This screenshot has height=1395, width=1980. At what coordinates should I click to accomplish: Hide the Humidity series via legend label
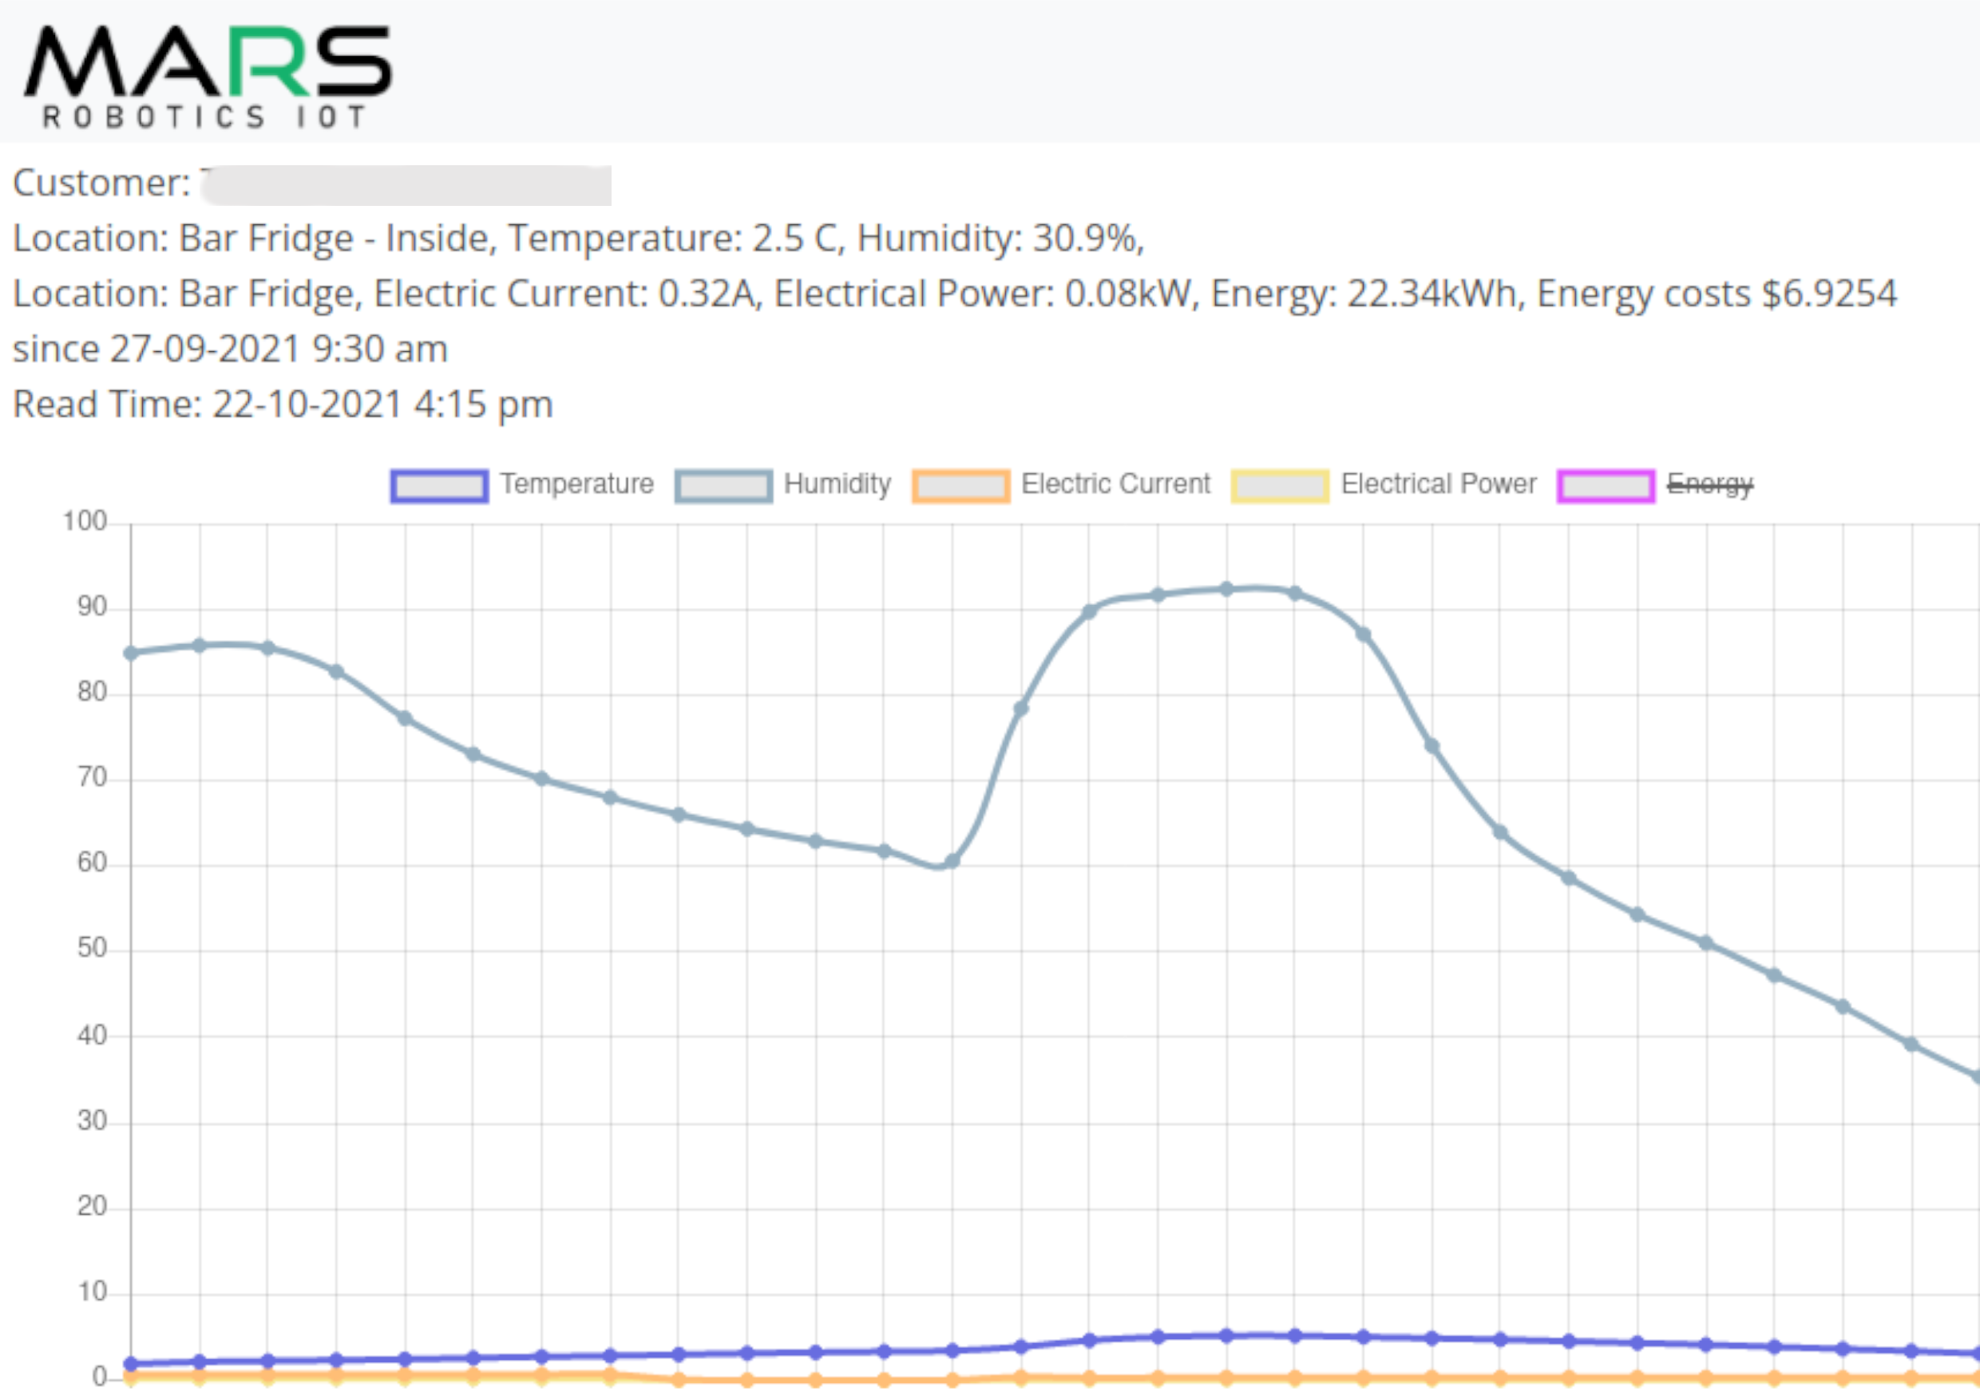click(x=838, y=484)
